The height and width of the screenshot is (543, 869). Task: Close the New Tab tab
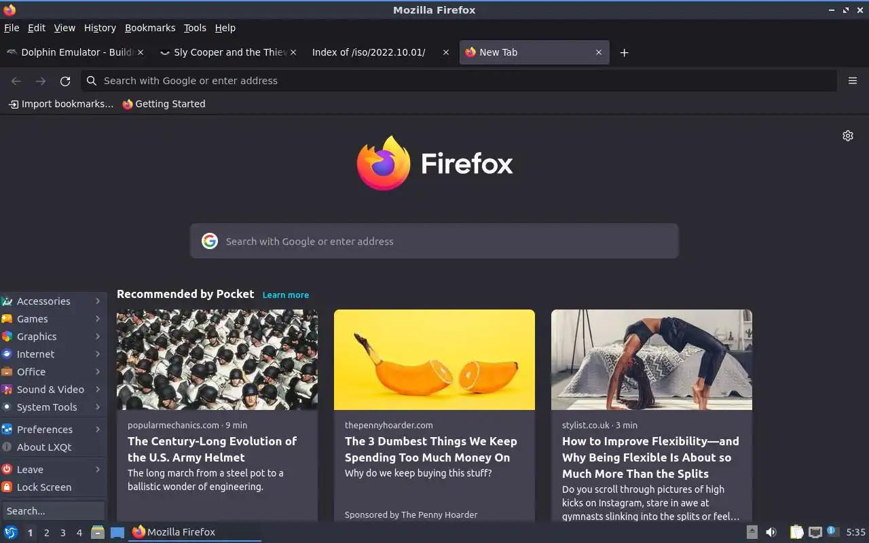pos(599,52)
